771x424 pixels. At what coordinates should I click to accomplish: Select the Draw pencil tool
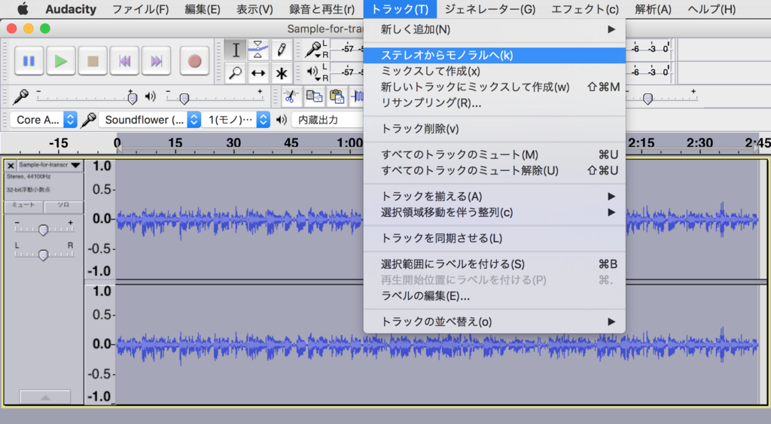pyautogui.click(x=282, y=50)
